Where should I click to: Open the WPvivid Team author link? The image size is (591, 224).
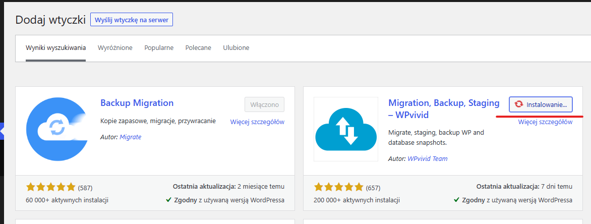click(428, 159)
